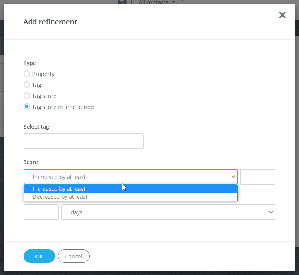Pick 'Increased by at least' from list

[x=131, y=189]
